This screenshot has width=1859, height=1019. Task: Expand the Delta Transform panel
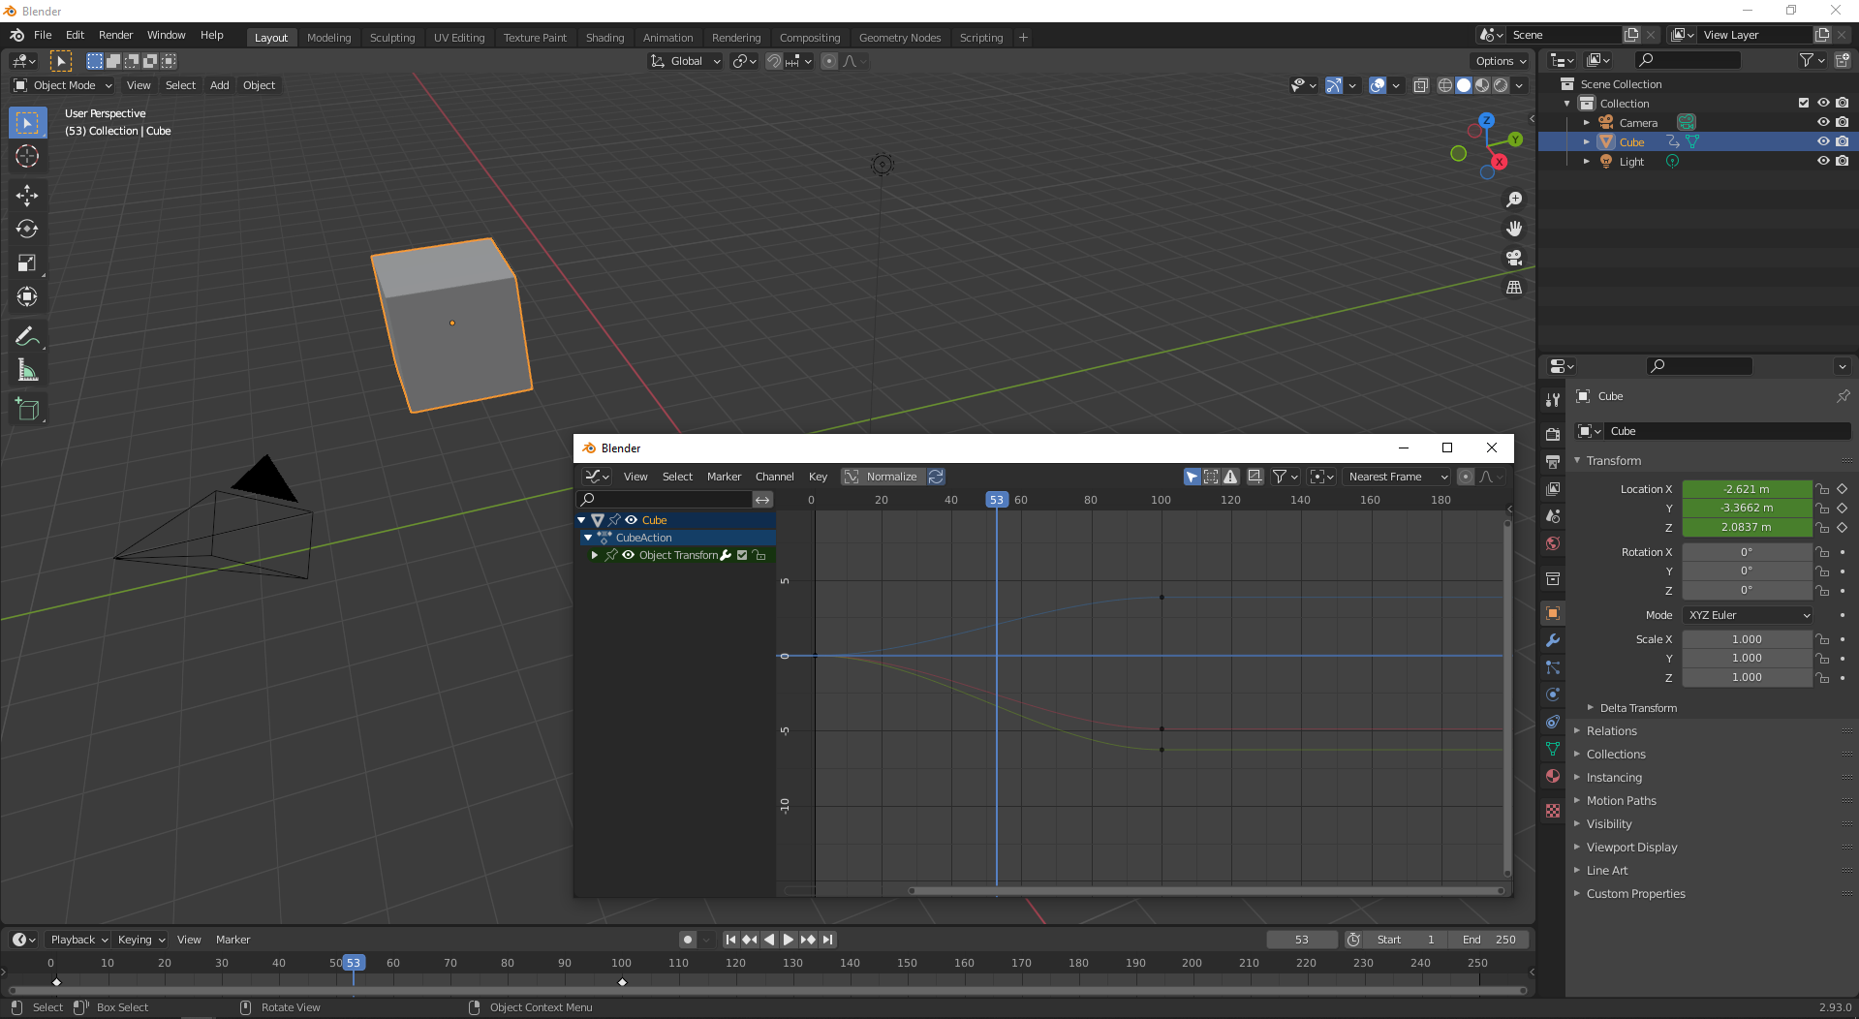pyautogui.click(x=1637, y=708)
